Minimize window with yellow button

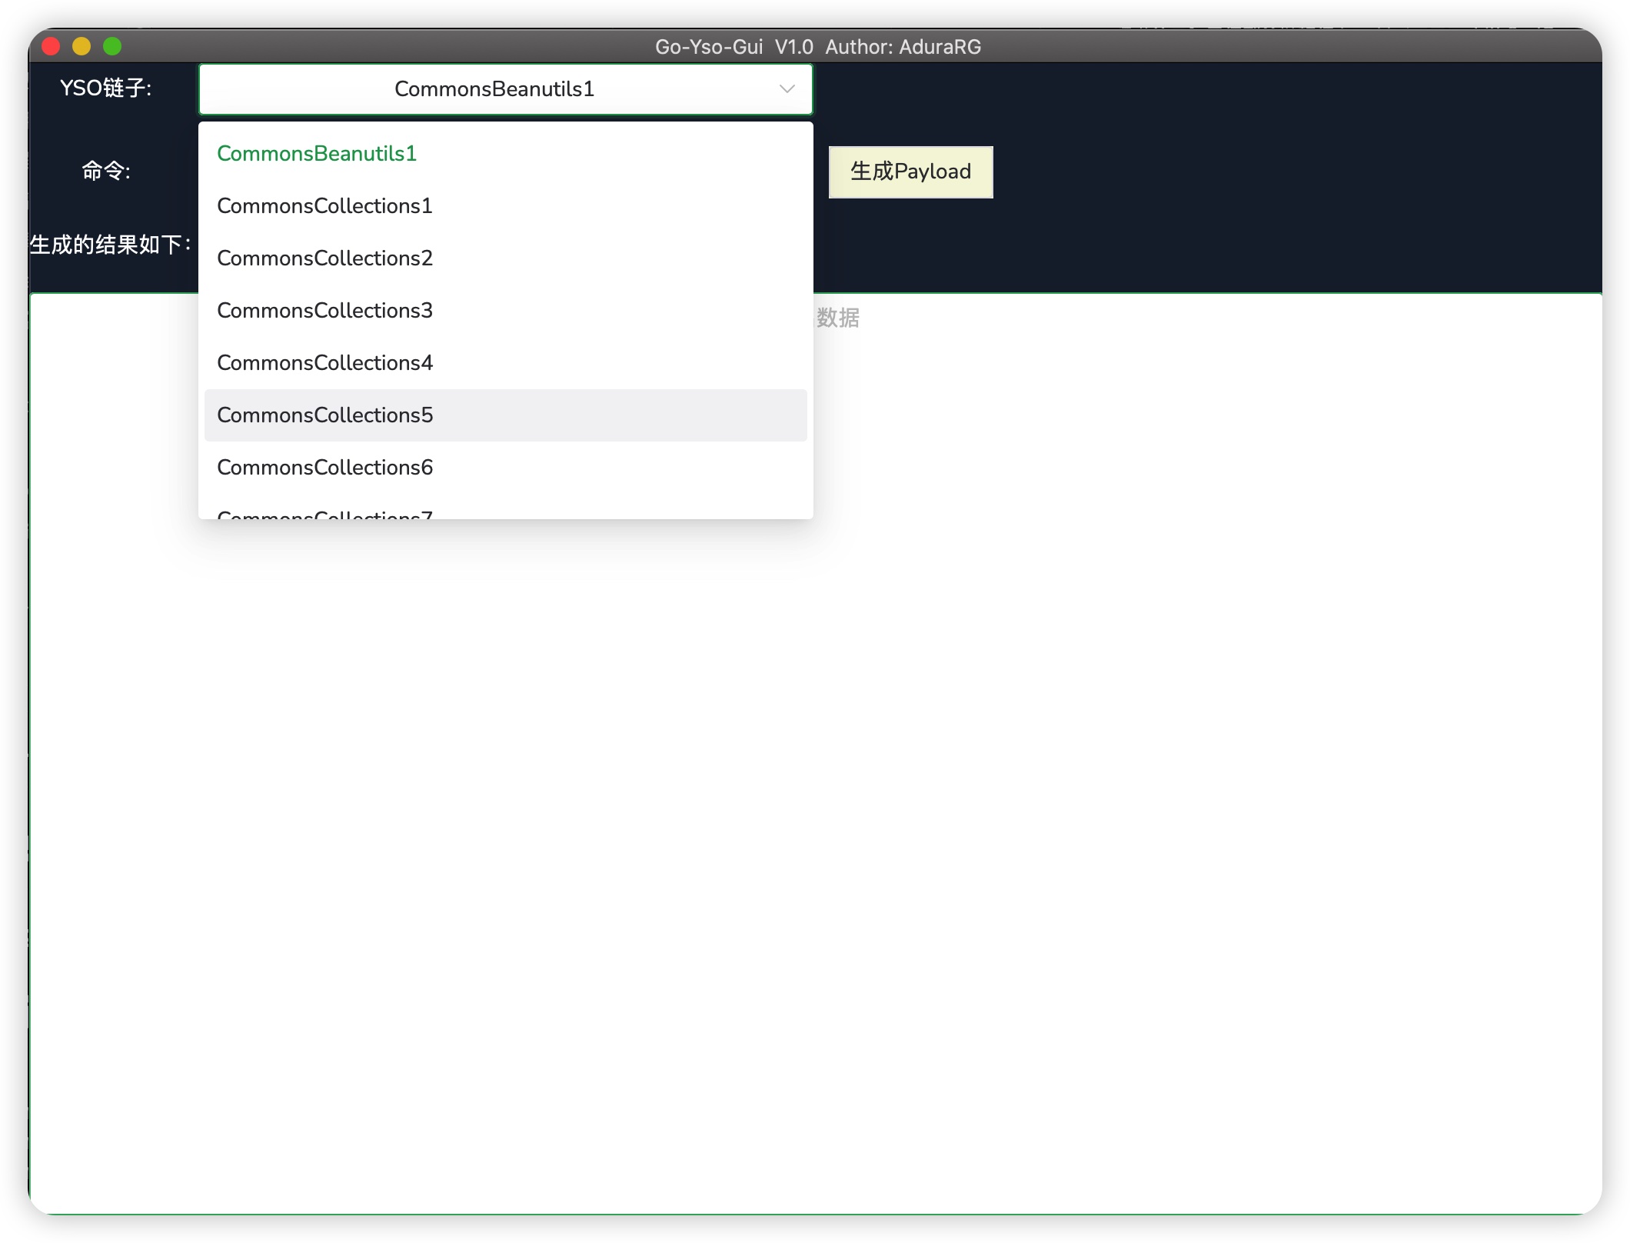coord(81,47)
